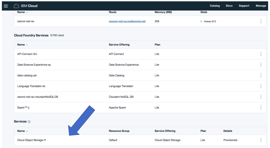Follow the osonoi-red-so.mybluemix.net route link
Image resolution: width=270 pixels, height=148 pixels.
(127, 21)
